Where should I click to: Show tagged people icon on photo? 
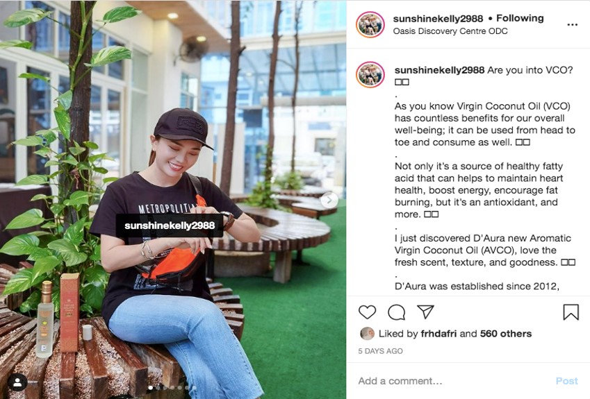click(x=17, y=382)
